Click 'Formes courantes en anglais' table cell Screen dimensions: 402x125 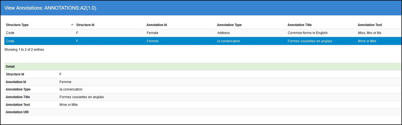tap(310, 41)
